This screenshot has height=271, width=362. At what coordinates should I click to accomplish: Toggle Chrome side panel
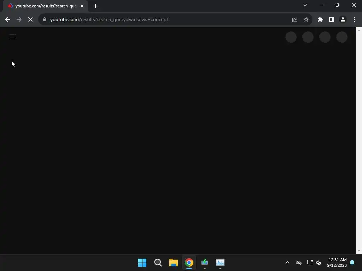coord(332,20)
